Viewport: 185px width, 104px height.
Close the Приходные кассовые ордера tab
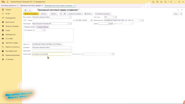coord(42,5)
